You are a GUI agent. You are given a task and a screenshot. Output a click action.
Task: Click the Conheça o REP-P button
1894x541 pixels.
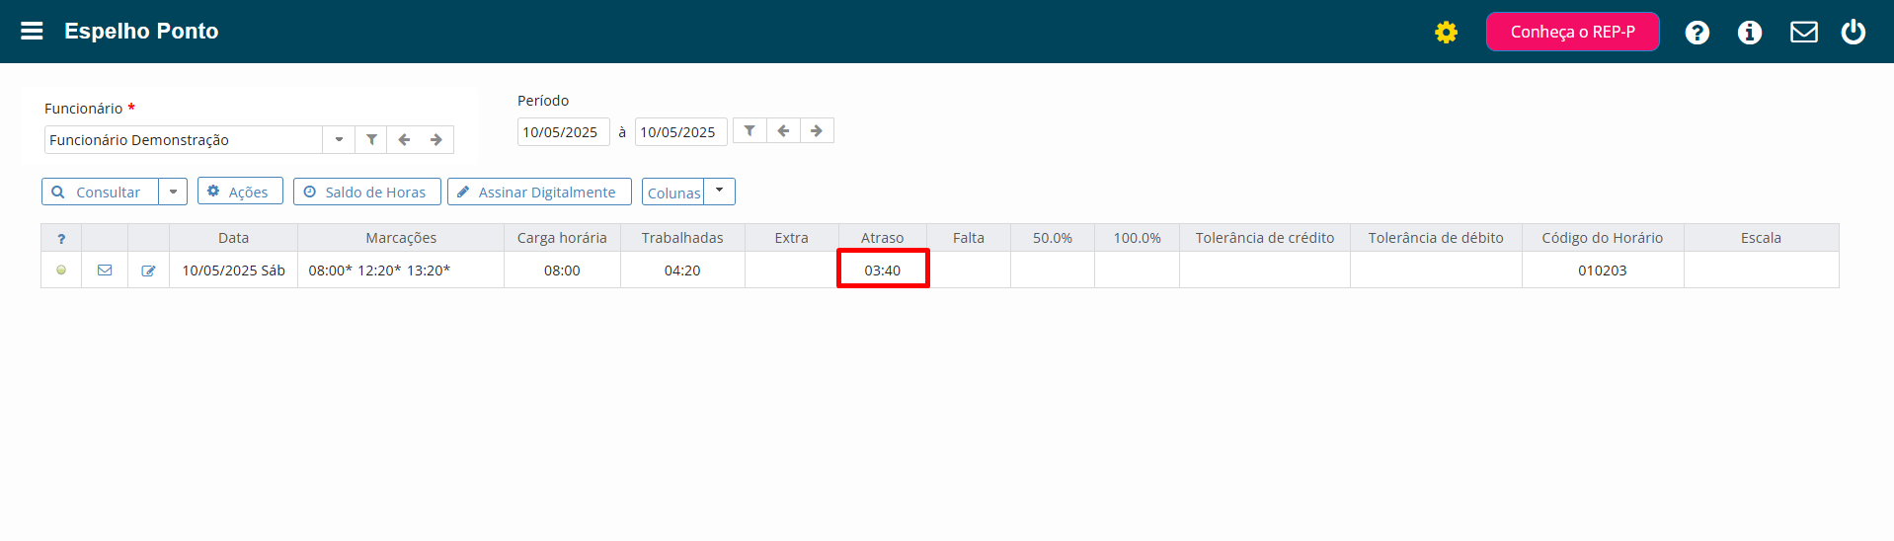click(x=1572, y=32)
